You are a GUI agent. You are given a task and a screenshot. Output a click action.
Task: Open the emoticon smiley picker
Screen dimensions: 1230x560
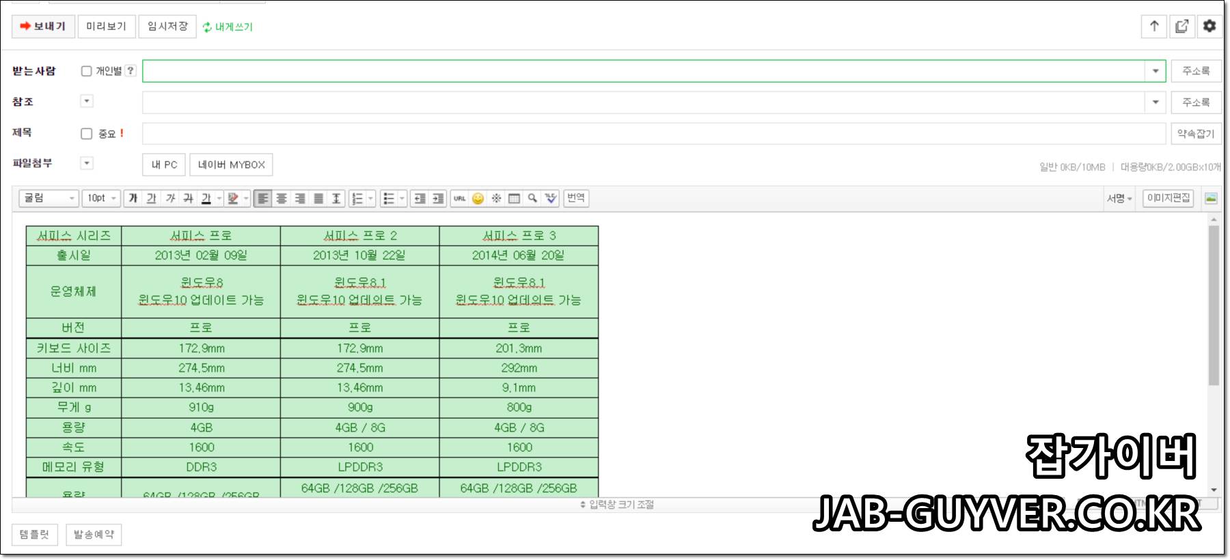click(x=478, y=198)
